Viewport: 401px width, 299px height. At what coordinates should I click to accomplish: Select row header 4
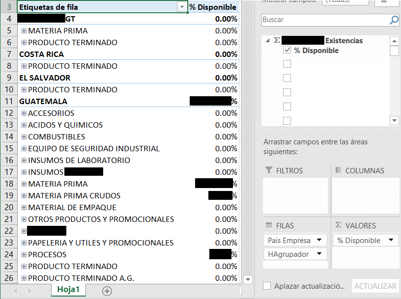click(x=9, y=19)
